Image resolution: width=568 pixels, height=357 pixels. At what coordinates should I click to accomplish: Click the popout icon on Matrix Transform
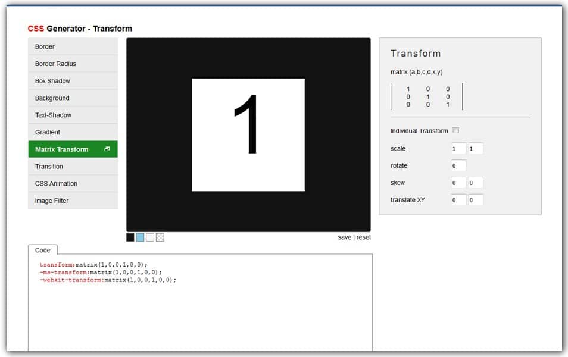coord(107,149)
